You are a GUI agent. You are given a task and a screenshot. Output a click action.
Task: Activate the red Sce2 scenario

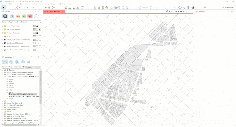pyautogui.click(x=30, y=16)
